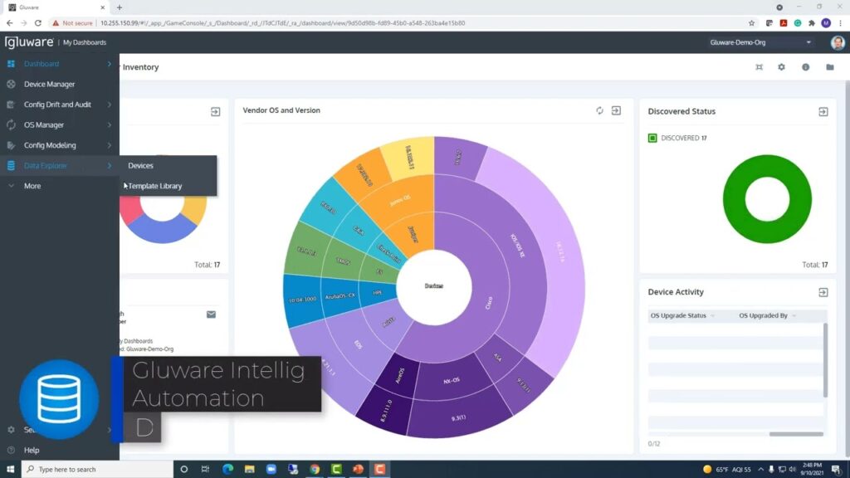850x478 pixels.
Task: Click the dashboard info icon
Action: (805, 67)
